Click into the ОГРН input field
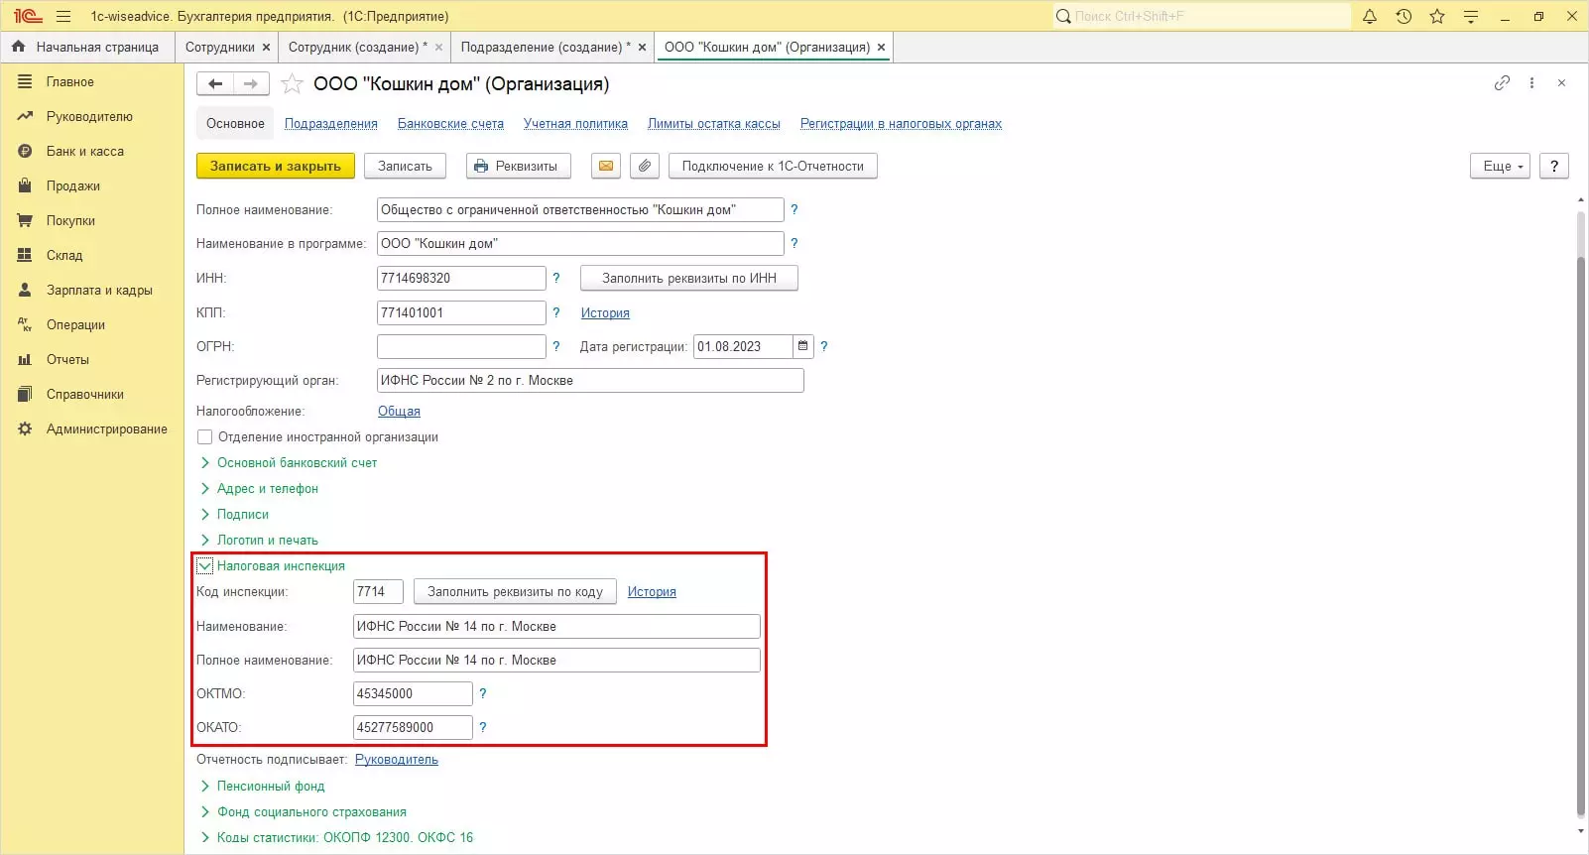Image resolution: width=1589 pixels, height=855 pixels. tap(461, 346)
